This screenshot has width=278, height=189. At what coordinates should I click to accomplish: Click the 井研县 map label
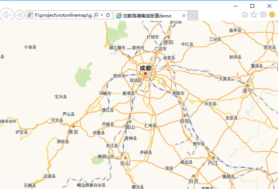146,152
